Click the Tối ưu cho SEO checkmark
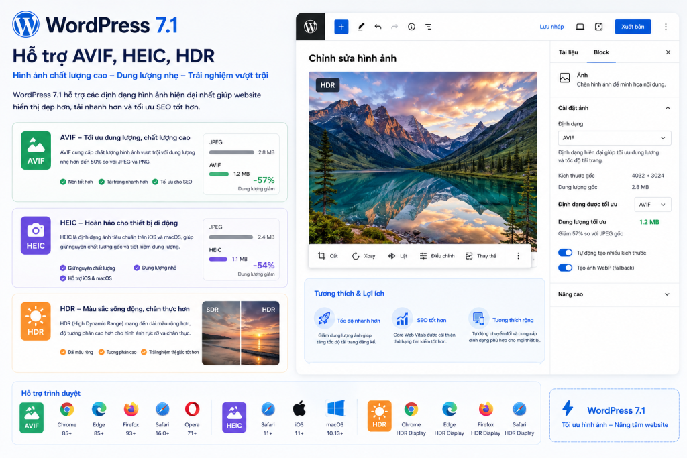Screen dimensions: 687x458 [155, 182]
